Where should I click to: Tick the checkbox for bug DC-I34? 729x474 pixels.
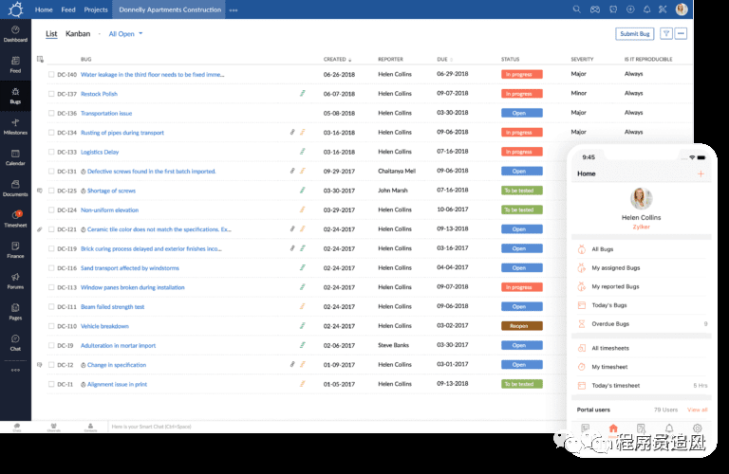pos(51,133)
